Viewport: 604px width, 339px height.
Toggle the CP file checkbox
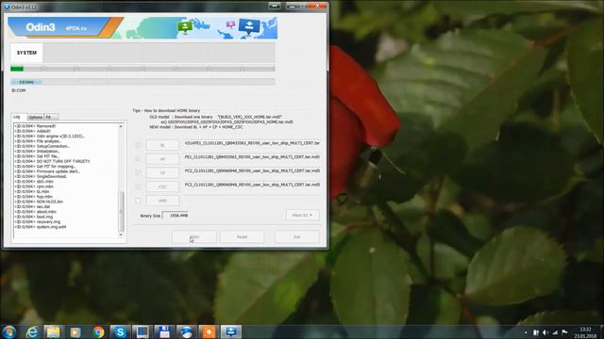pos(139,173)
